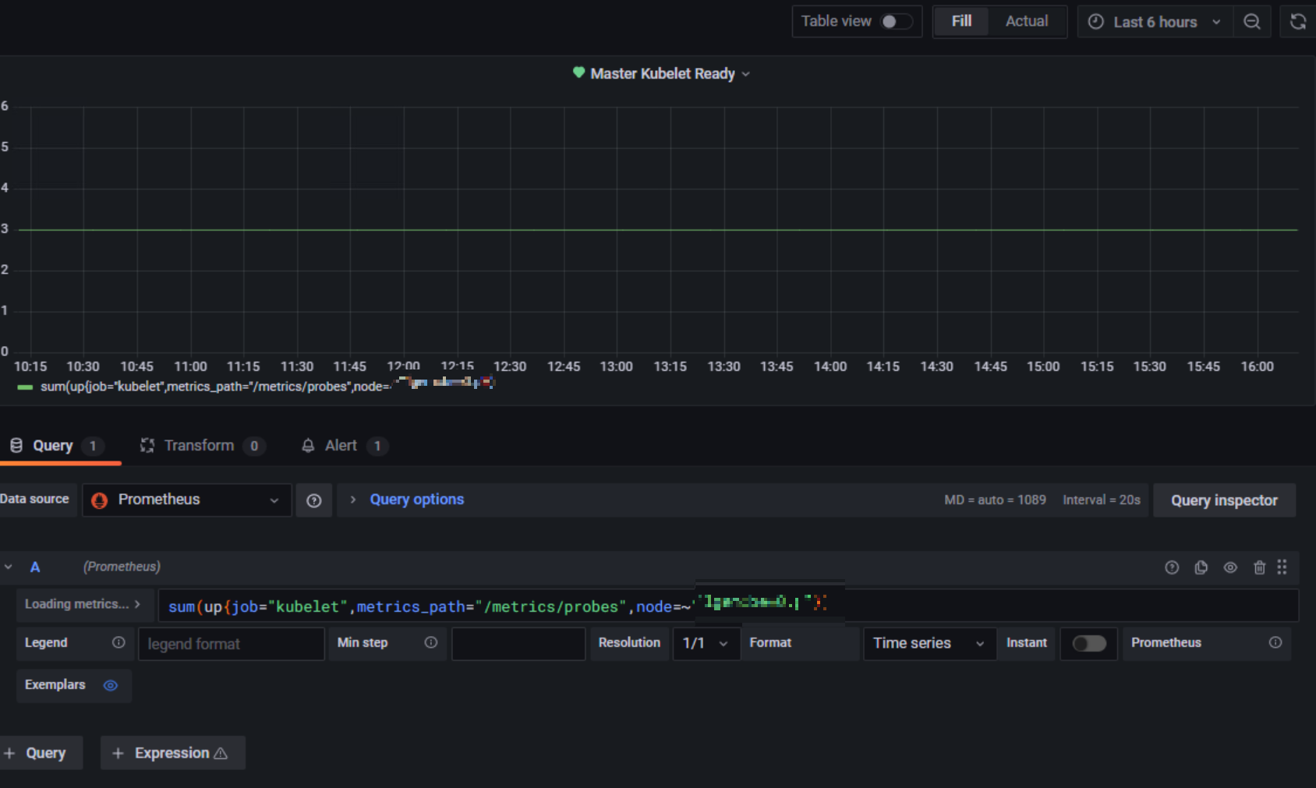The image size is (1316, 788).
Task: Click the Interval = 20s text
Action: point(1101,500)
